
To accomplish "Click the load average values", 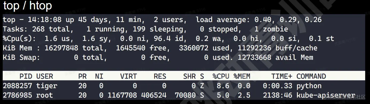I will [288, 20].
